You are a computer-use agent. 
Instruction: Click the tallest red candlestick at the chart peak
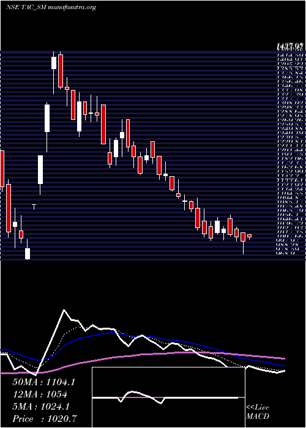(61, 71)
